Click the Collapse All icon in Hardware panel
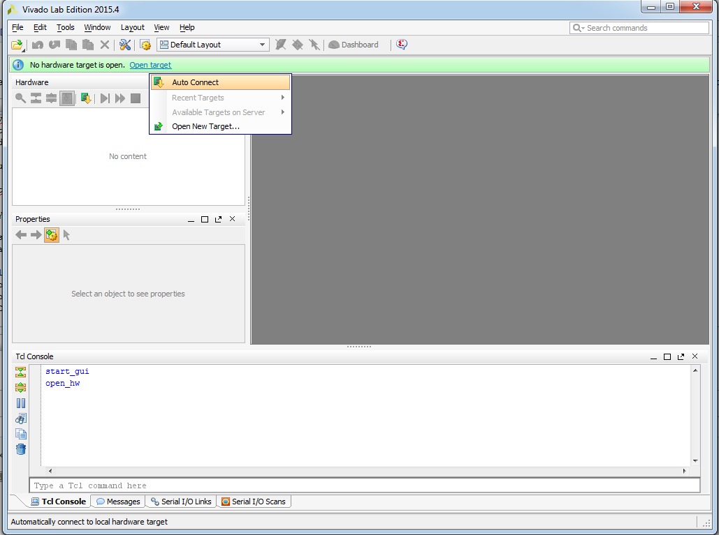The image size is (719, 535). point(36,98)
